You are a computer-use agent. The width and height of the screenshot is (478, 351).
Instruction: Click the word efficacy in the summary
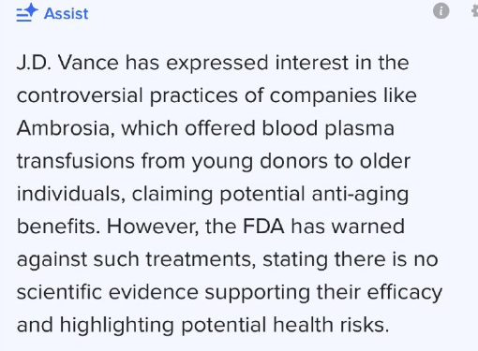click(405, 293)
